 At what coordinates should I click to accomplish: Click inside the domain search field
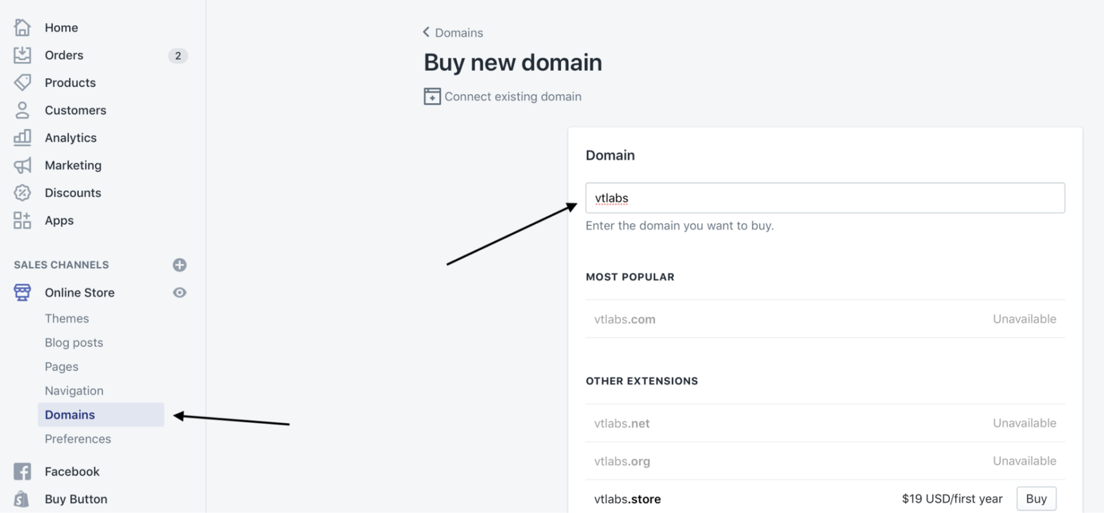point(825,197)
